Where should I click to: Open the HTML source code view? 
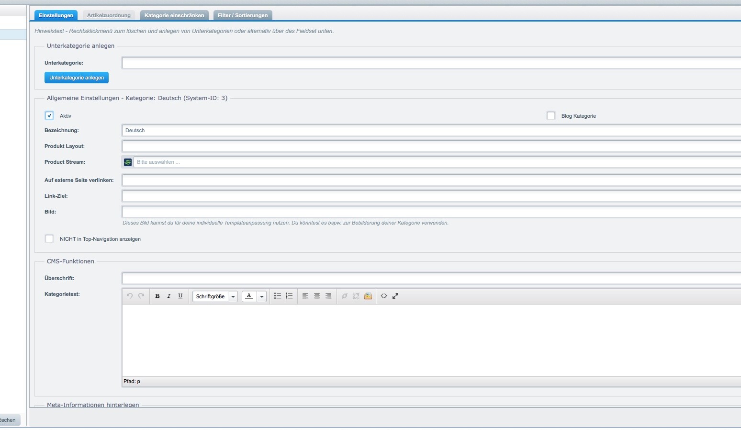click(x=384, y=296)
